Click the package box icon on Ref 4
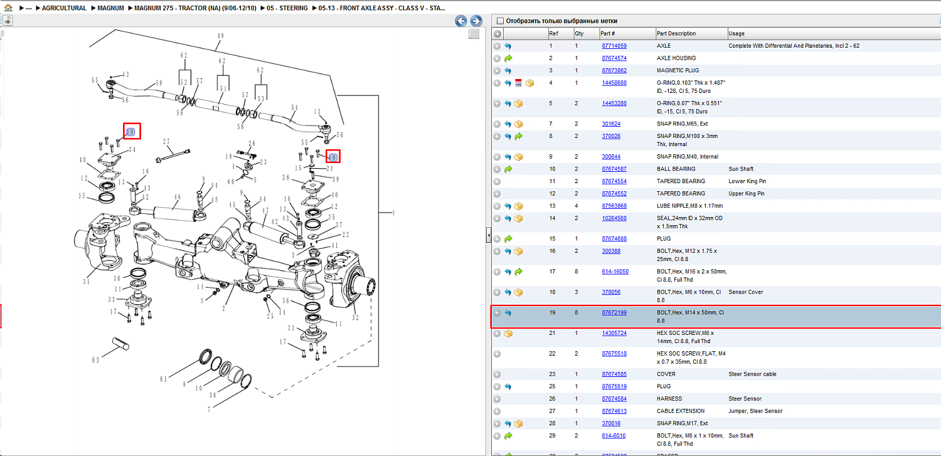 pos(529,83)
